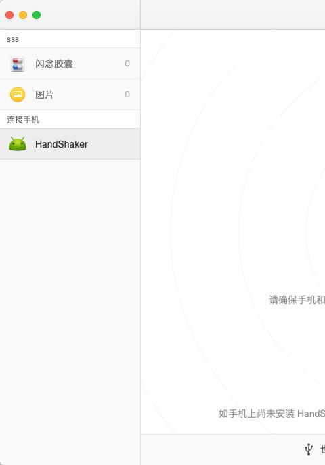Click the 闪念胶囊 capsule icon

(x=18, y=64)
